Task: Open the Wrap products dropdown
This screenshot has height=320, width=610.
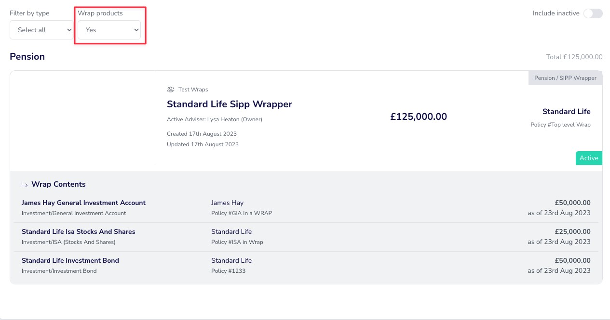Action: click(109, 30)
